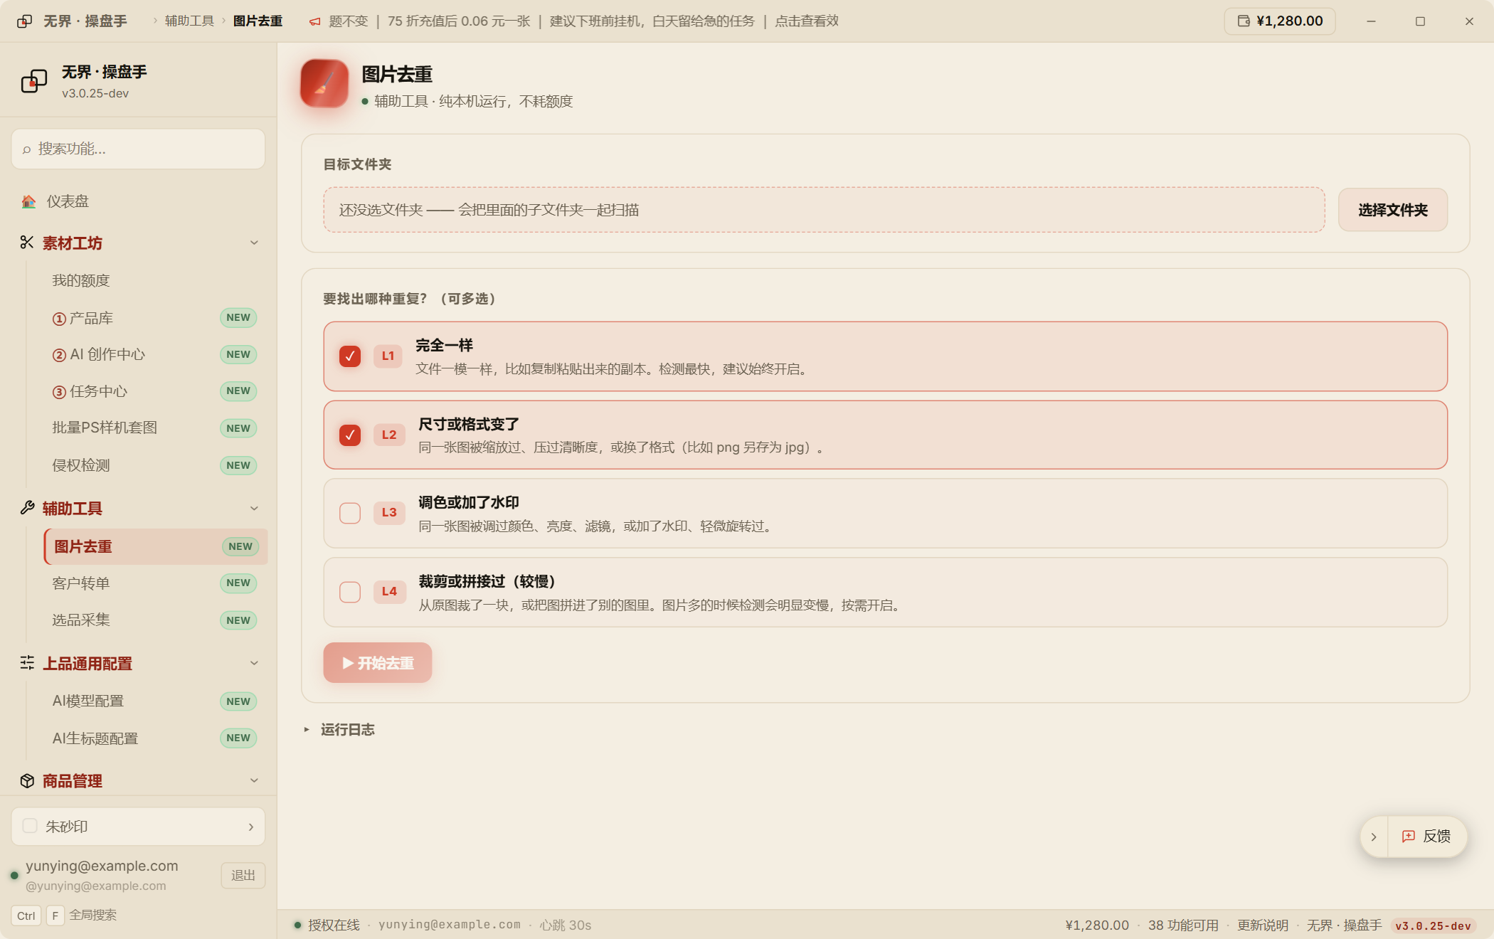Screen dimensions: 1494x939
Task: Collapse the 素材工坊 section chevron
Action: (254, 243)
